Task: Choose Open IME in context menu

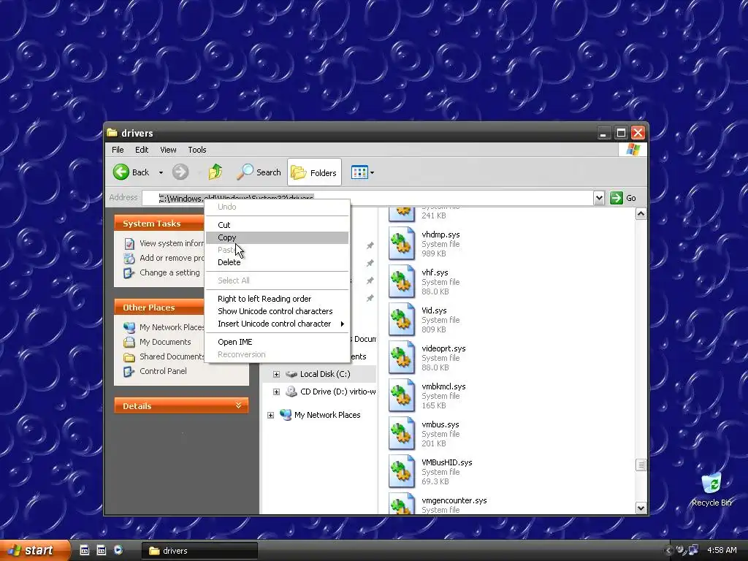Action: 277,342
